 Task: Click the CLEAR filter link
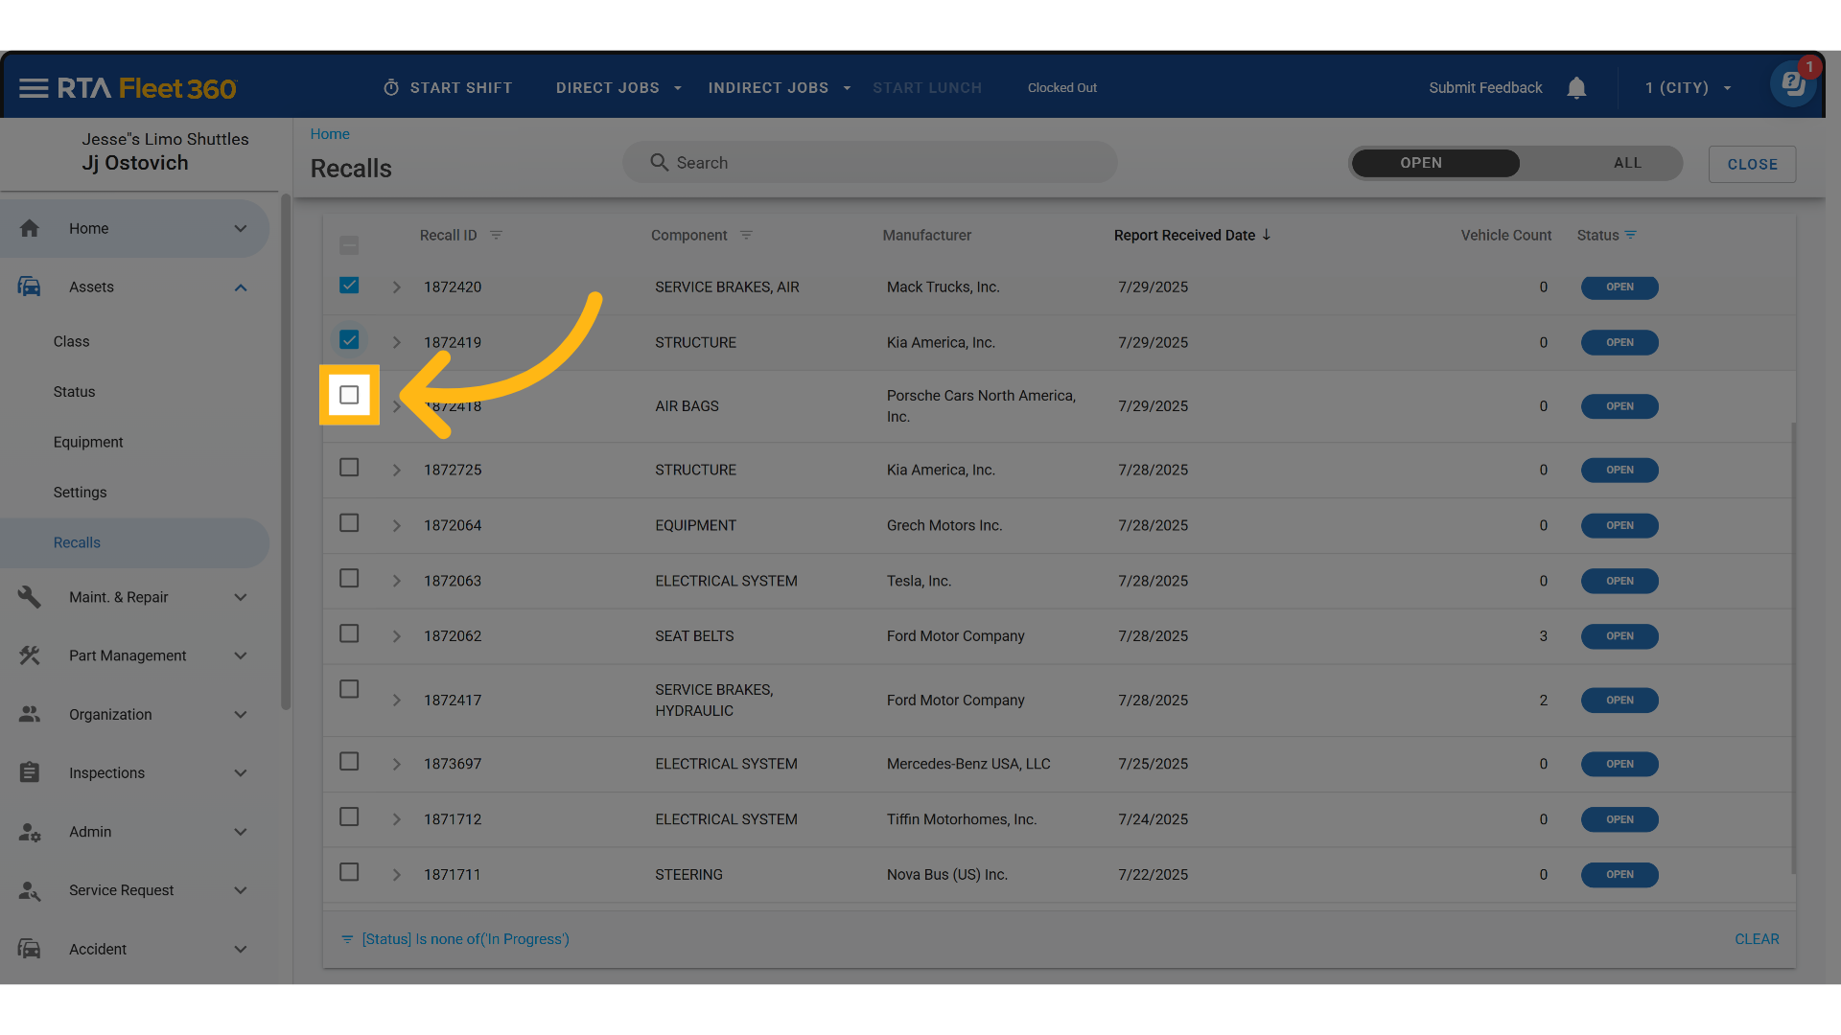[x=1756, y=939]
